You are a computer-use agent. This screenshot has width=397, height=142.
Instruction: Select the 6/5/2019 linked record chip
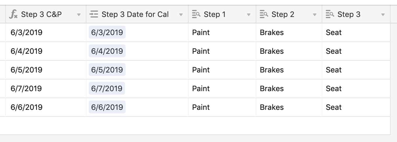tap(107, 70)
